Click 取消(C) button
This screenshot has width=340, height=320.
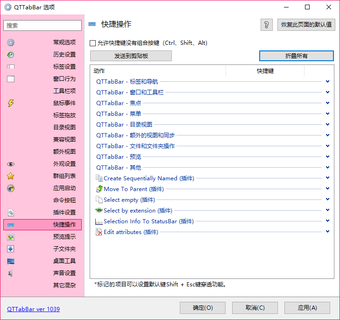[255, 308]
